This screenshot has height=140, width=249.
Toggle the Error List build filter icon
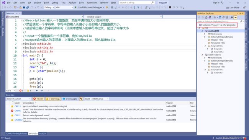click(x=81, y=99)
